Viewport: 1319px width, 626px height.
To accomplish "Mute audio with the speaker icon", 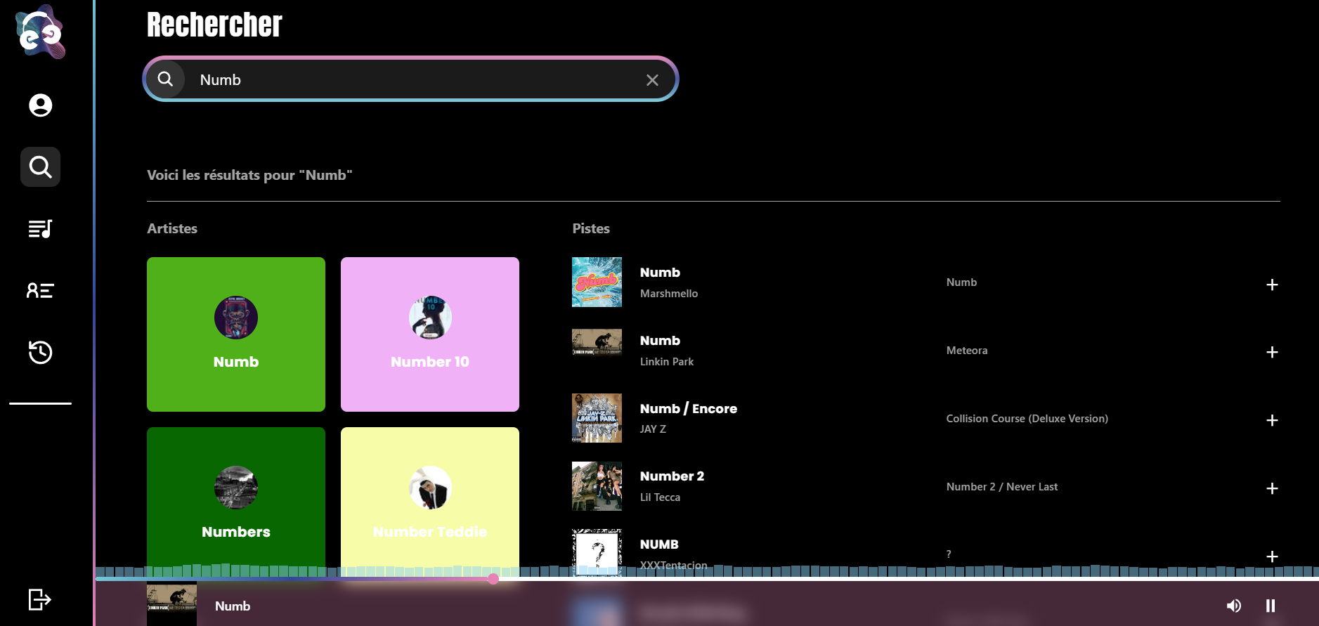I will pos(1233,606).
